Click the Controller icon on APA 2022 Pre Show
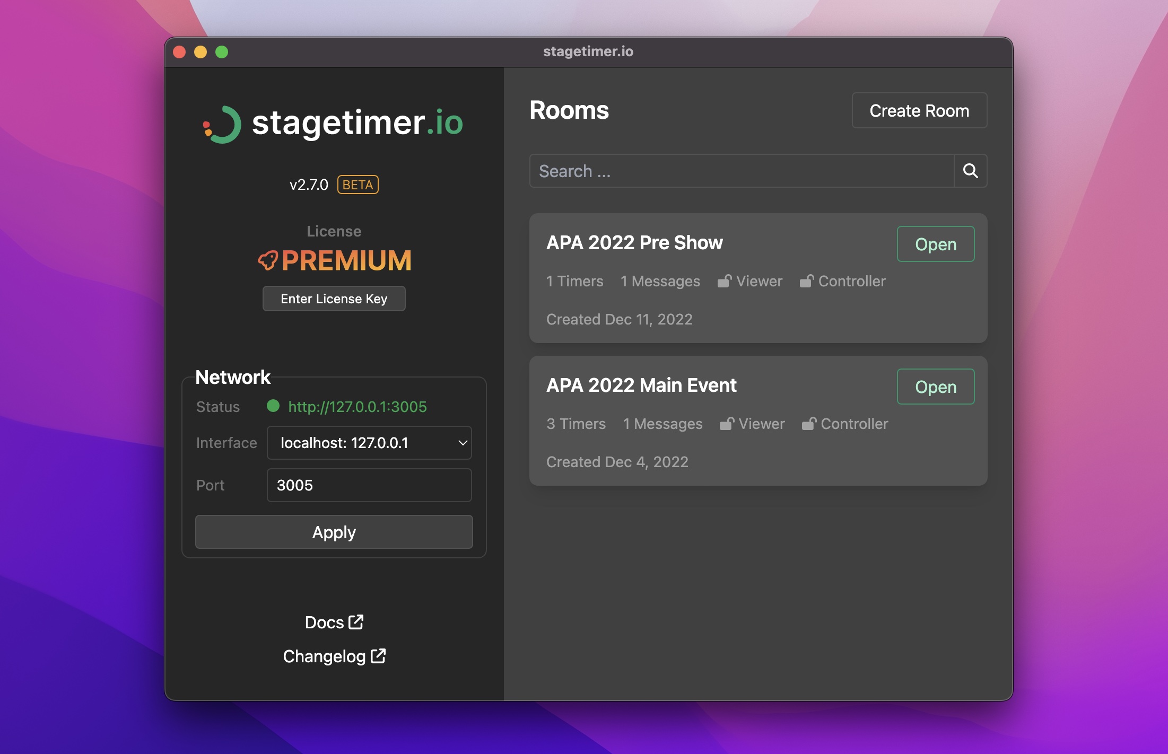The width and height of the screenshot is (1168, 754). click(x=806, y=280)
